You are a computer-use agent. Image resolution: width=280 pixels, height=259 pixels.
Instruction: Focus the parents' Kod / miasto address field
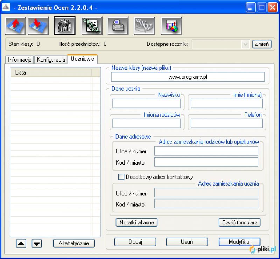click(x=206, y=162)
